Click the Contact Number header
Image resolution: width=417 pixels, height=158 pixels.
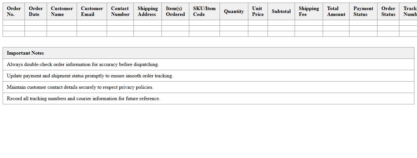(x=120, y=11)
